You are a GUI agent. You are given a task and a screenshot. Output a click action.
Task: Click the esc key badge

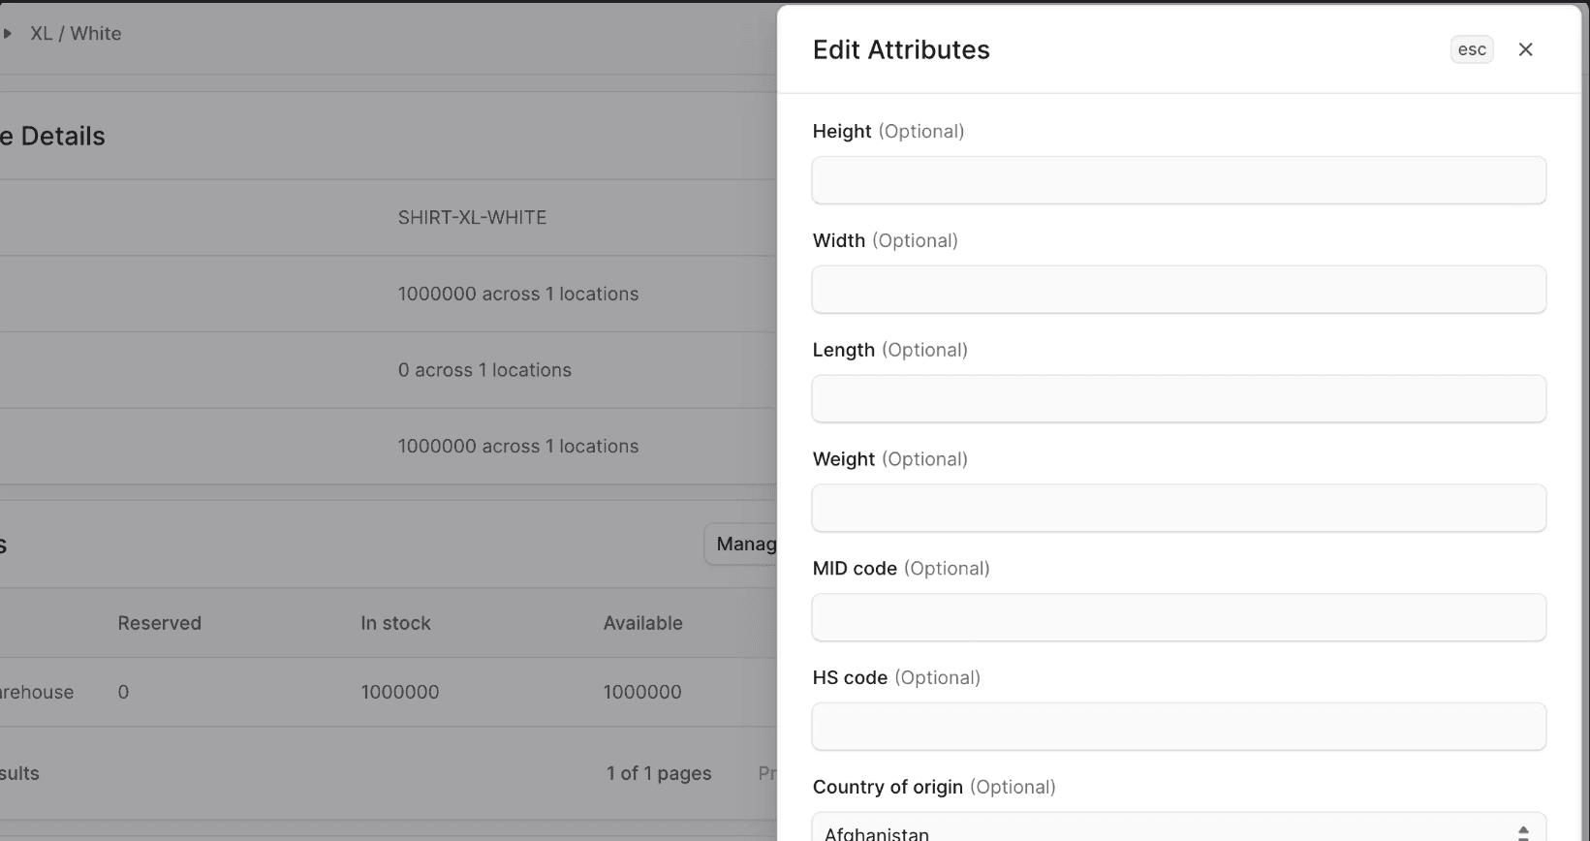click(1471, 49)
